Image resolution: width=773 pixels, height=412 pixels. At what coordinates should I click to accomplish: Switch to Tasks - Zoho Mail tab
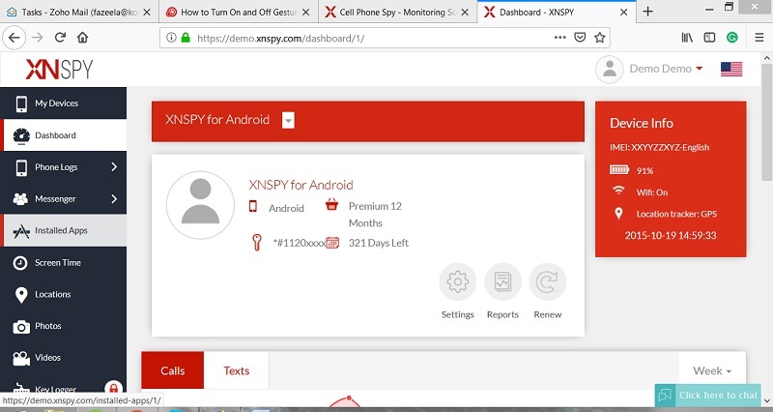(79, 12)
